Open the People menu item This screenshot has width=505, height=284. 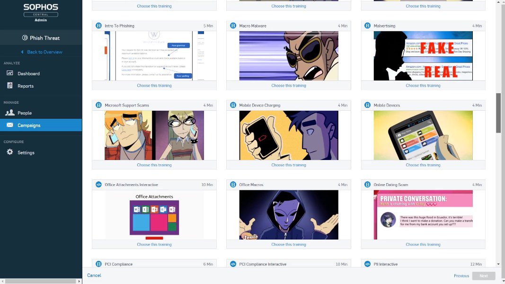pyautogui.click(x=41, y=113)
